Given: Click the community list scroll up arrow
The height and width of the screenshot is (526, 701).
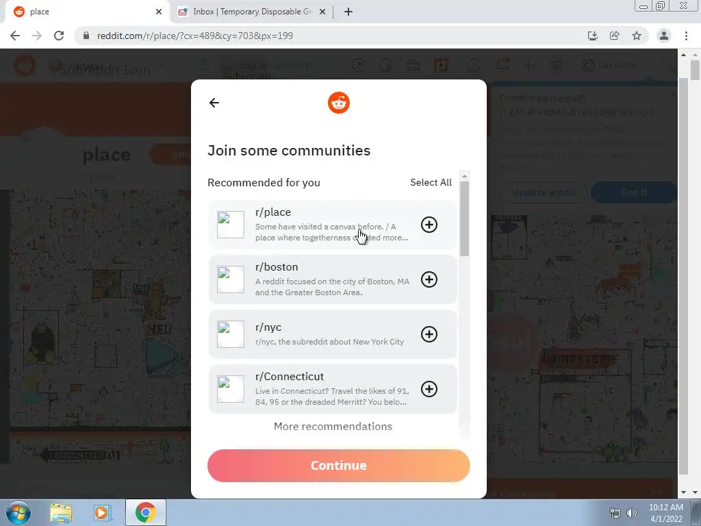Looking at the screenshot, I should point(465,175).
